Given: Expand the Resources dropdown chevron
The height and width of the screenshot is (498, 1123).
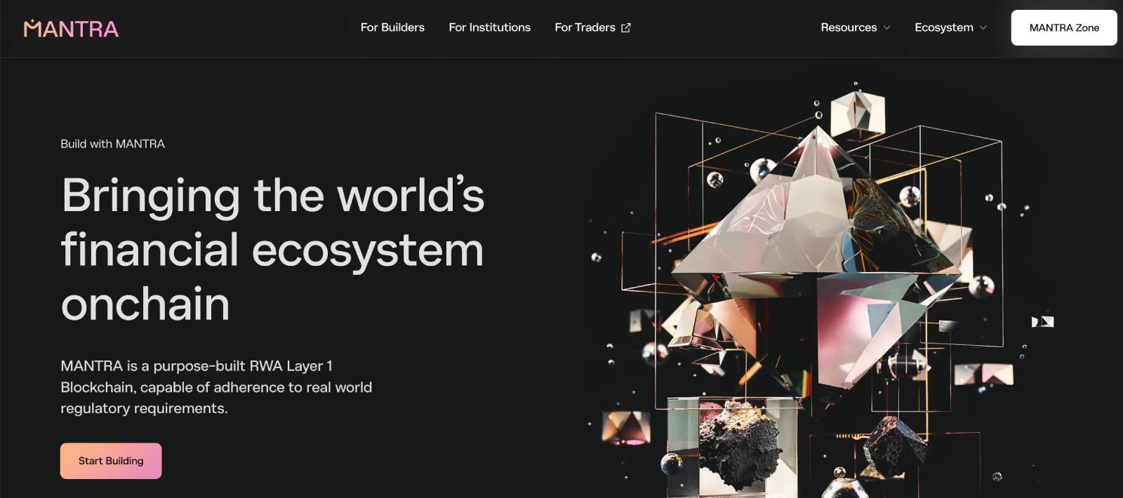Looking at the screenshot, I should point(886,28).
